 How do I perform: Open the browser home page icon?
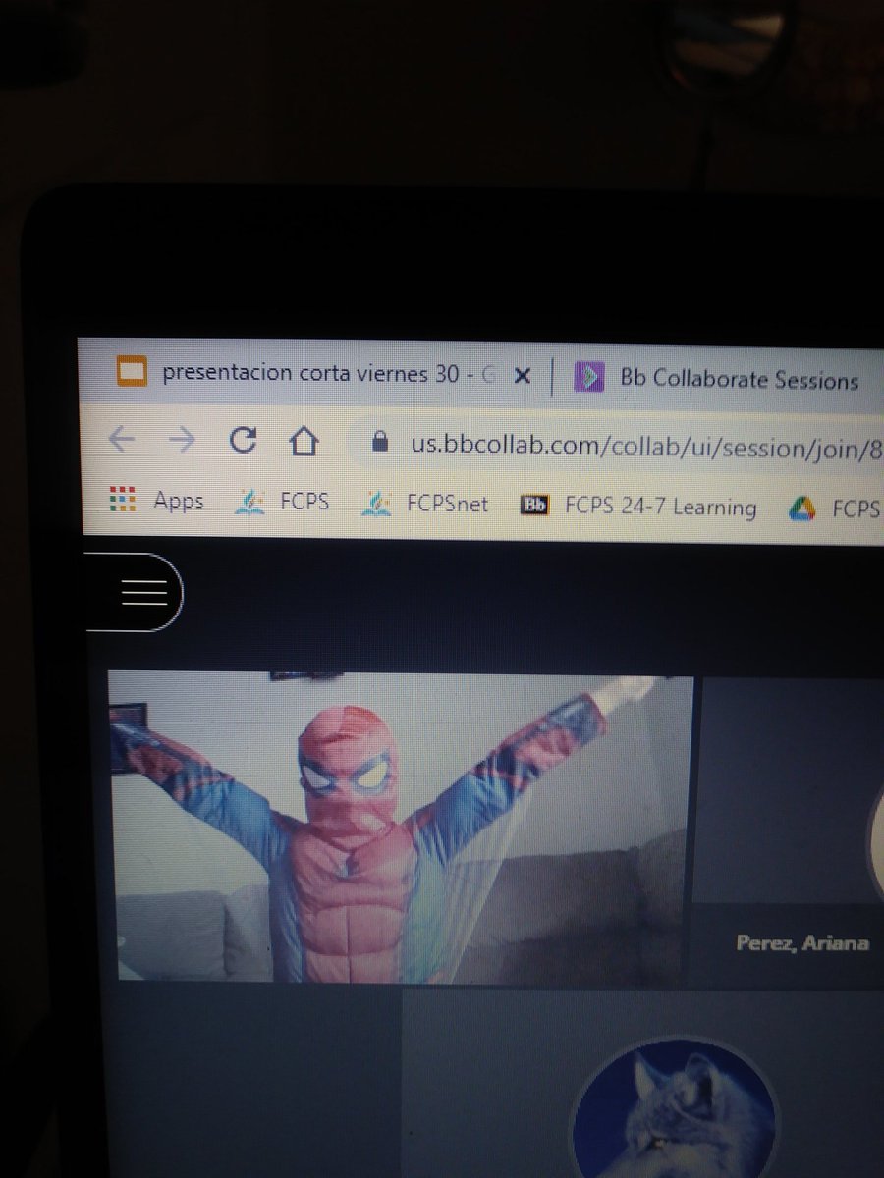point(304,442)
